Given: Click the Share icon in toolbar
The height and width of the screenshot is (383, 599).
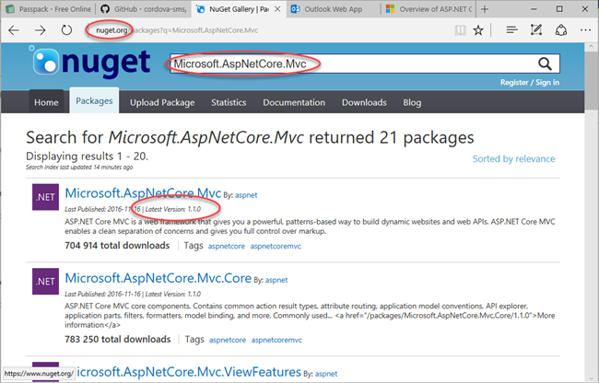Looking at the screenshot, I should (x=561, y=30).
